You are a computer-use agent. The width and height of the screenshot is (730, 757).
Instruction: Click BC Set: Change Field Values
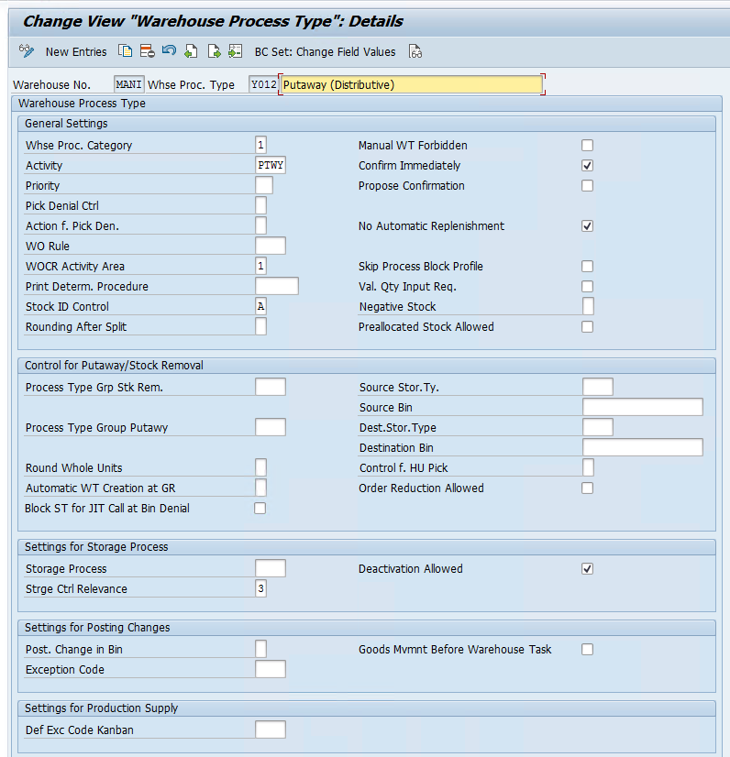[326, 51]
